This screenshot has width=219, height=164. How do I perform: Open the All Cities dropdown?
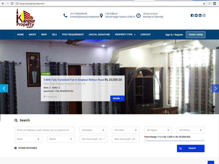point(126,130)
